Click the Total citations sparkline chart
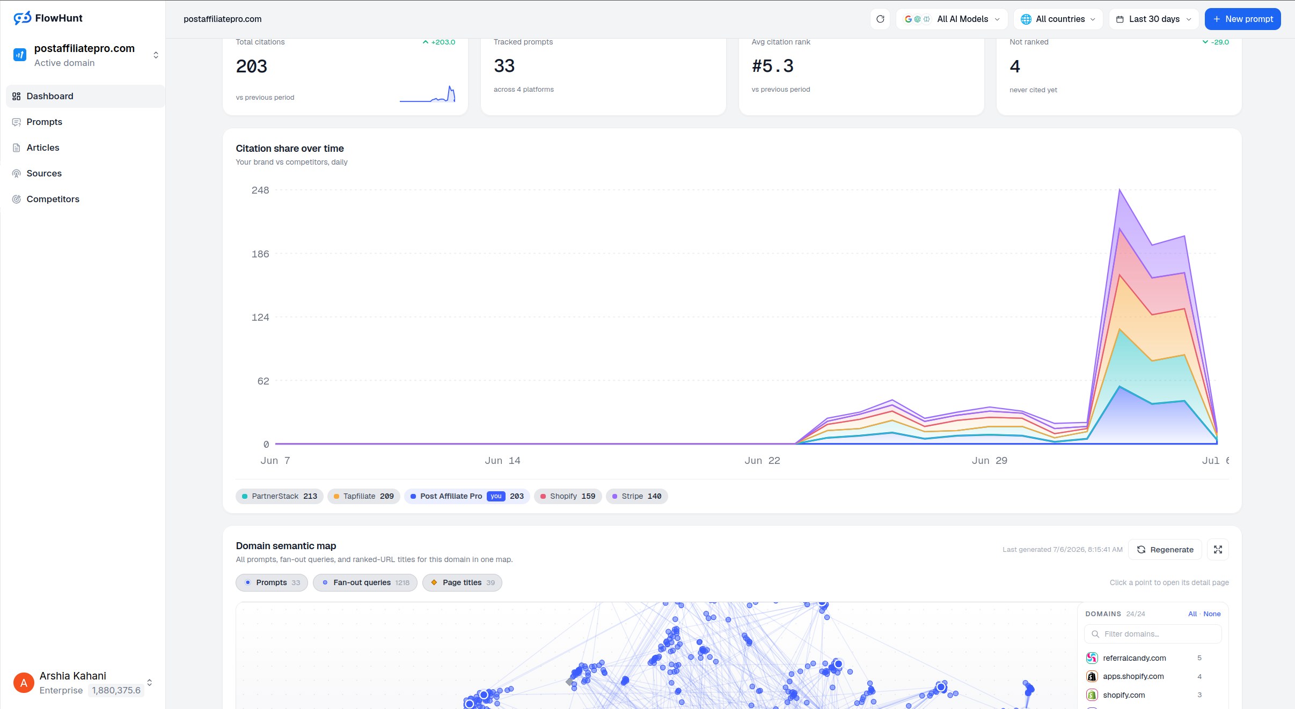Viewport: 1295px width, 709px height. click(427, 93)
